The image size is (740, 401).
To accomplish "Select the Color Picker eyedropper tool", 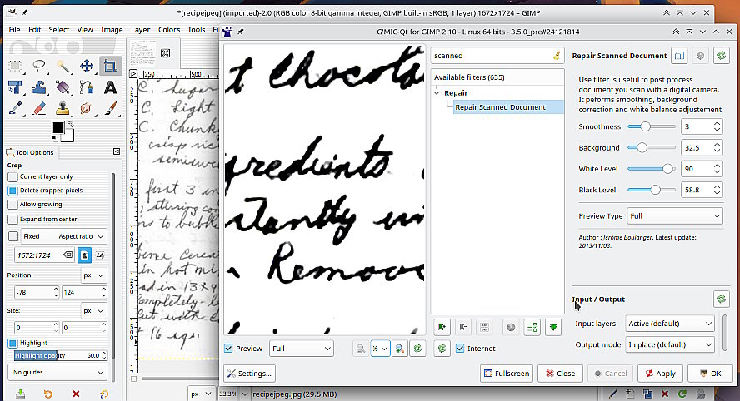I will pyautogui.click(x=15, y=109).
